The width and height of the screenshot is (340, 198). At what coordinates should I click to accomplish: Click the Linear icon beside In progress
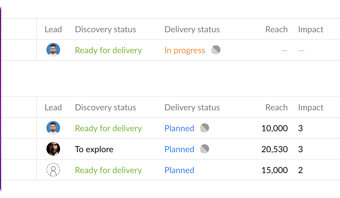click(x=216, y=50)
